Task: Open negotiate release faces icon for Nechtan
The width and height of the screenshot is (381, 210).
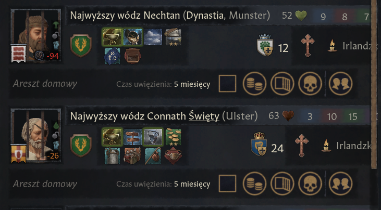Action: click(341, 84)
